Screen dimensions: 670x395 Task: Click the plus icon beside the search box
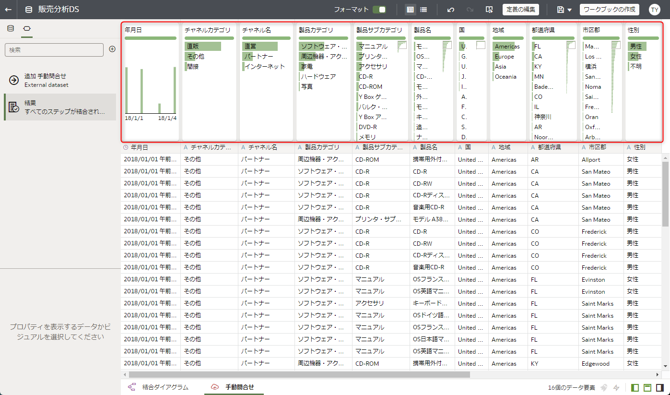[x=112, y=49]
